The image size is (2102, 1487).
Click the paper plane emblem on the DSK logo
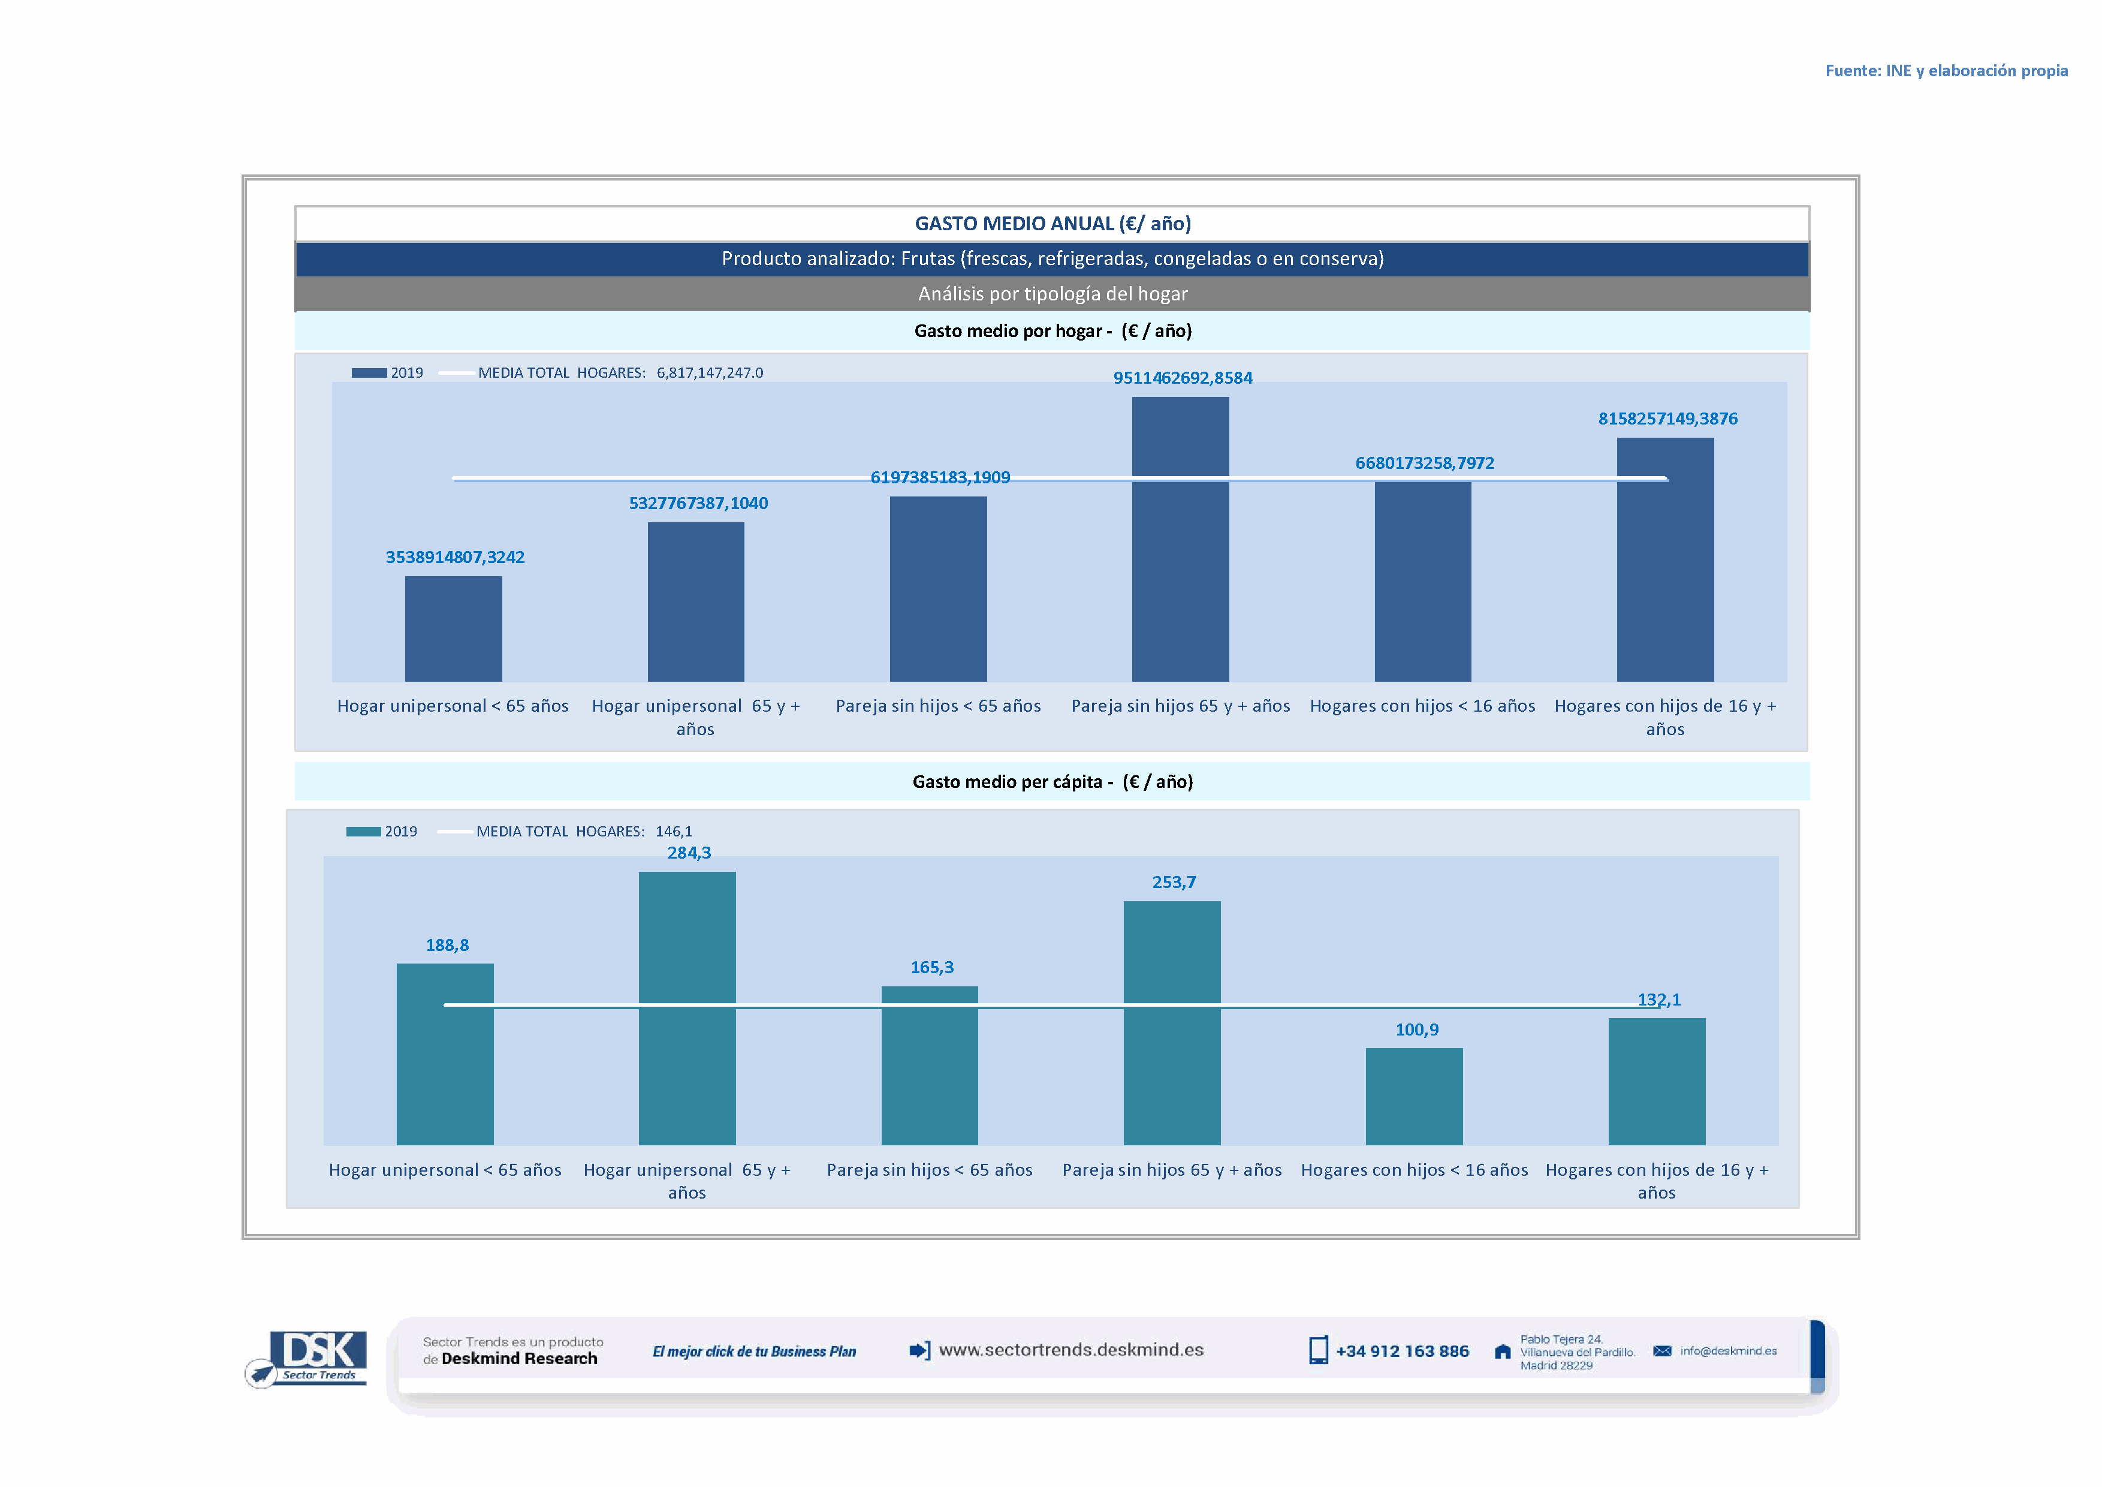click(261, 1374)
